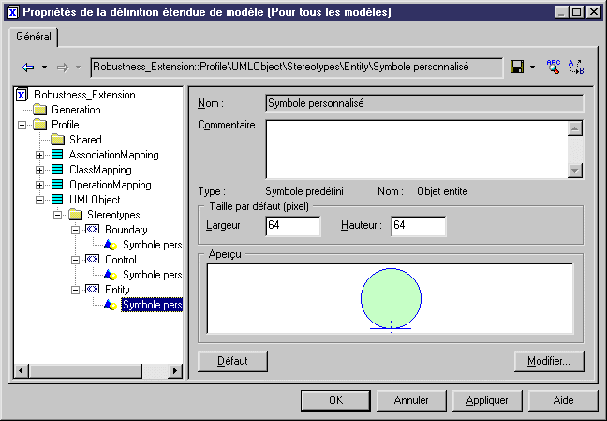Click the Control stereotype icon
Screen dimensions: 607x421
pos(92,259)
